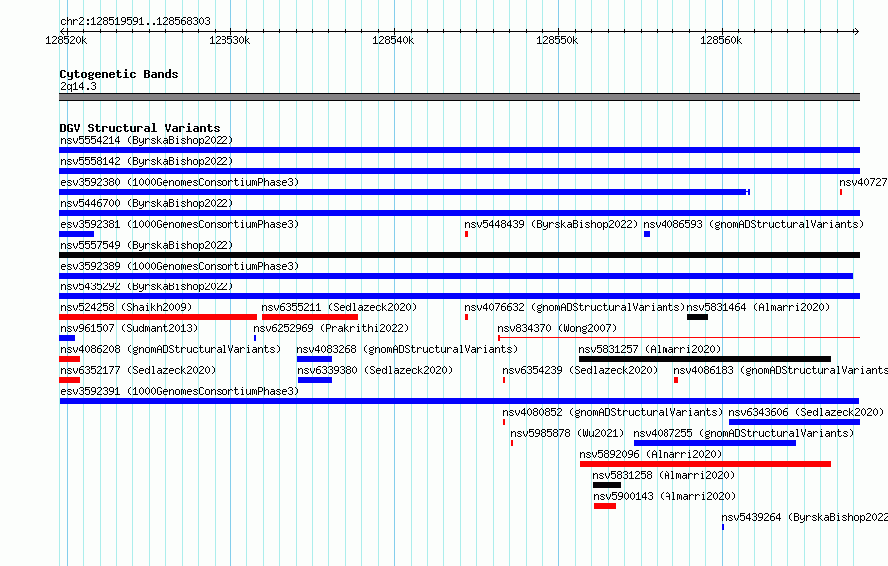The height and width of the screenshot is (566, 888).
Task: Select the blue bar of nsv4087255
Action: [x=714, y=443]
